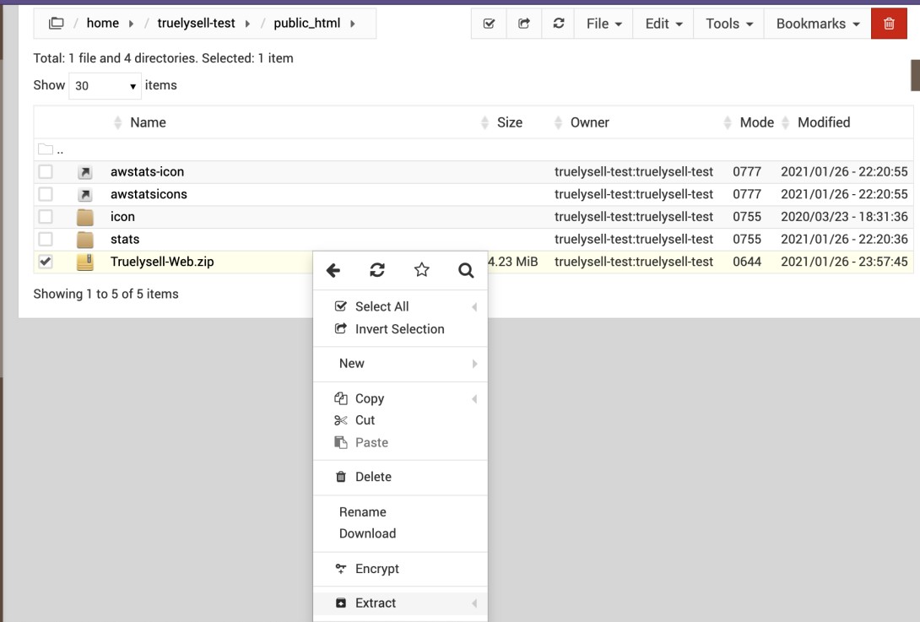Open the Tools dropdown menu
Viewport: 920px width, 622px height.
pyautogui.click(x=728, y=24)
